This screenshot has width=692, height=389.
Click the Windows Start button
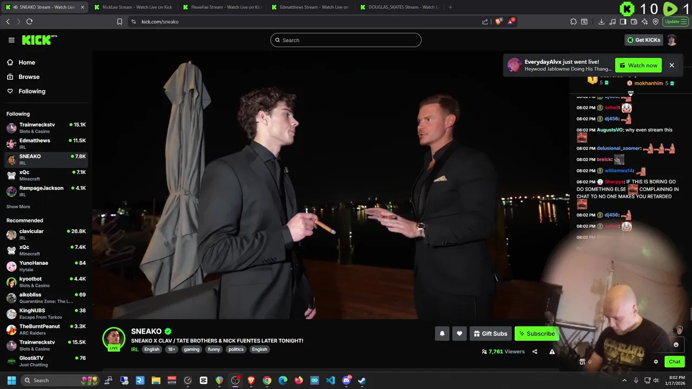(11, 380)
